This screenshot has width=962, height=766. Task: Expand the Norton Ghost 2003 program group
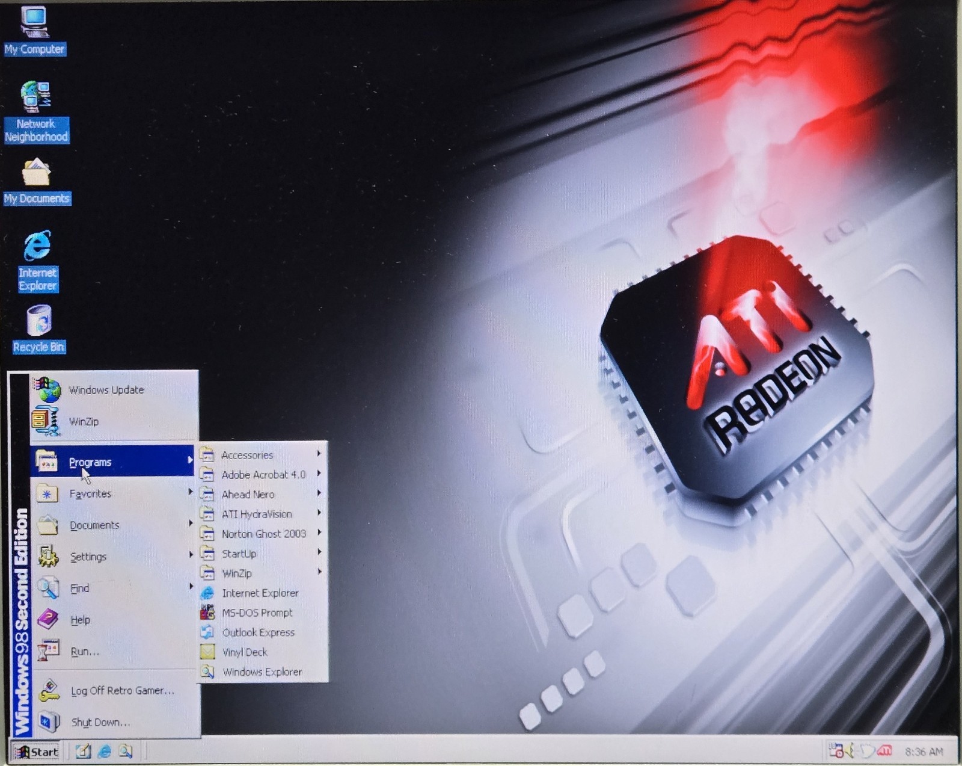(x=263, y=534)
